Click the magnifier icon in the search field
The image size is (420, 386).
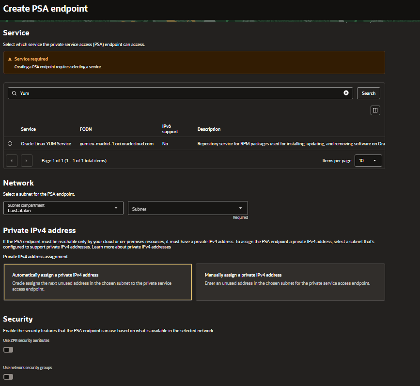pos(13,93)
